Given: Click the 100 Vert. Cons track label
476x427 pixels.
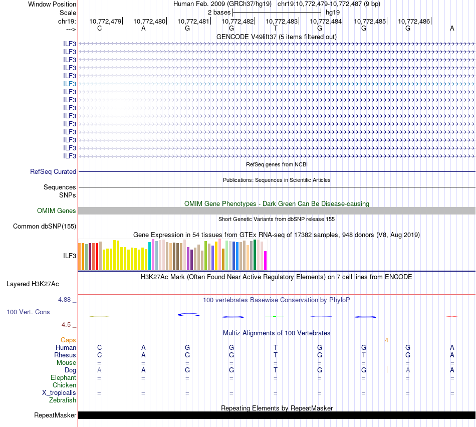Looking at the screenshot, I should click(x=28, y=312).
